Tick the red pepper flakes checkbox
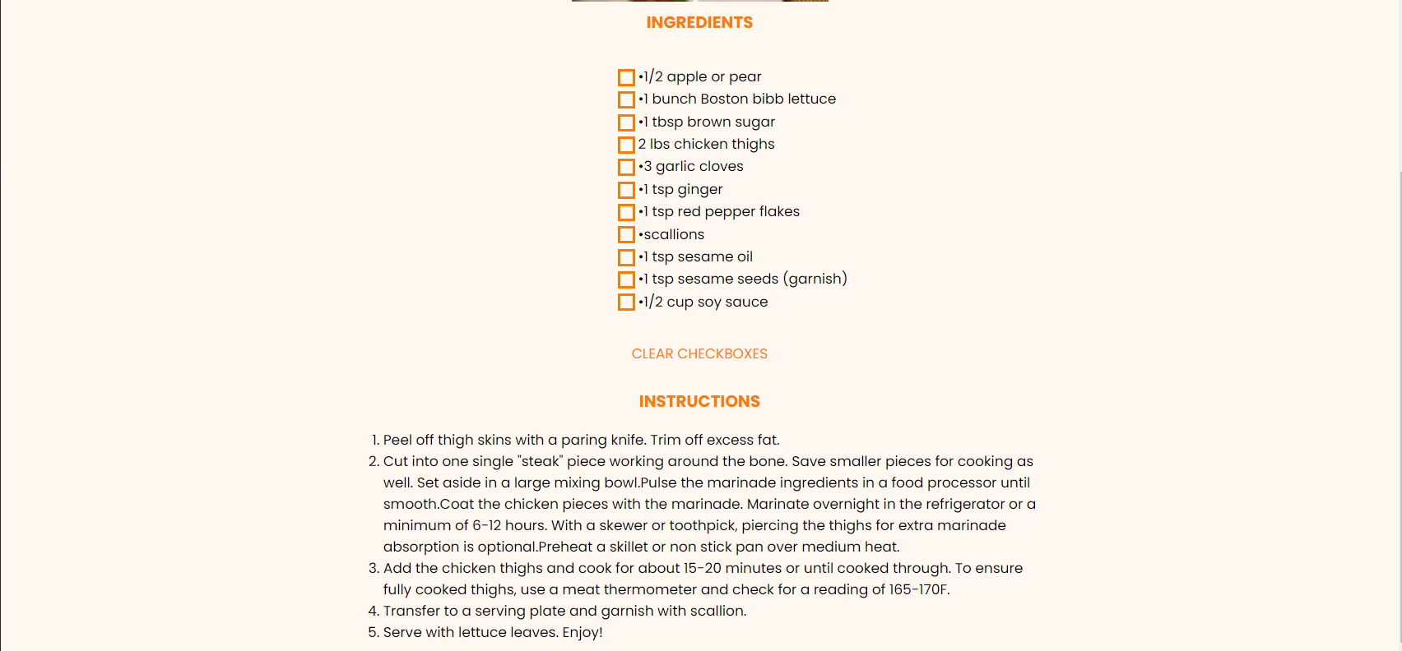Image resolution: width=1402 pixels, height=651 pixels. pyautogui.click(x=626, y=212)
